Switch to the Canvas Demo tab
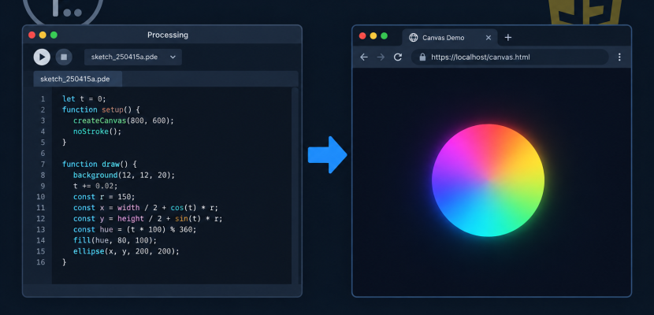This screenshot has width=654, height=315. 450,38
